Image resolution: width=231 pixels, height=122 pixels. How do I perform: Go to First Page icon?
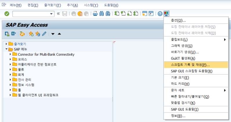coord(117,14)
